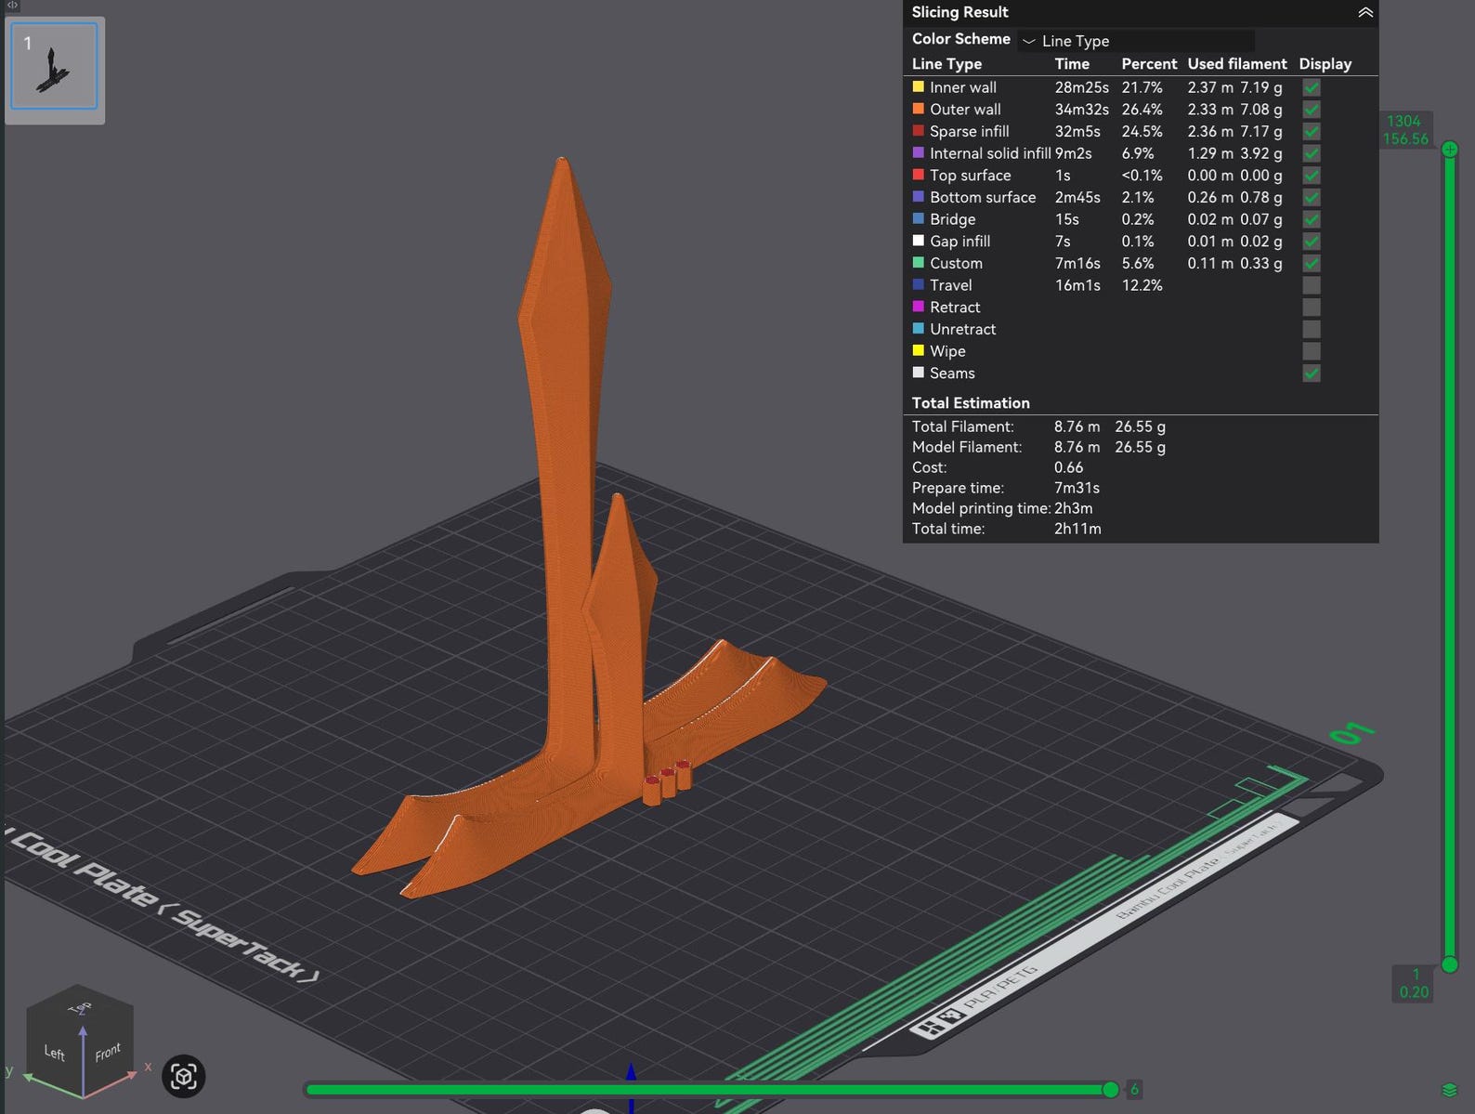Viewport: 1475px width, 1114px height.
Task: Show Retract moves checkbox
Action: [x=1311, y=308]
